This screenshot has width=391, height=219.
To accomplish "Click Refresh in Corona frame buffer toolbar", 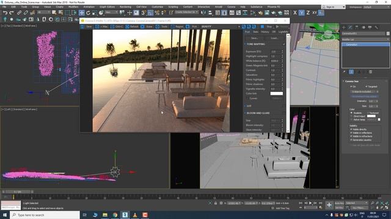I will (x=132, y=27).
